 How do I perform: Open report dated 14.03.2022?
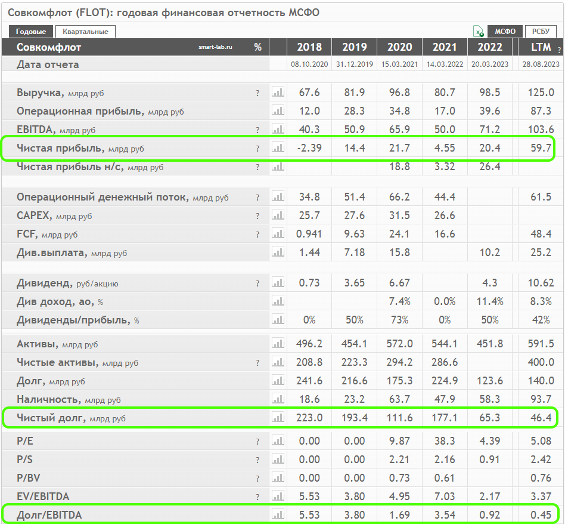click(445, 64)
